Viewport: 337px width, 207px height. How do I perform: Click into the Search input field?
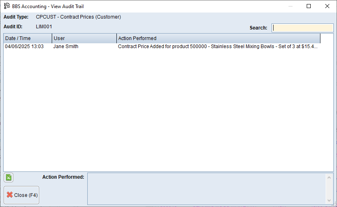pyautogui.click(x=303, y=28)
